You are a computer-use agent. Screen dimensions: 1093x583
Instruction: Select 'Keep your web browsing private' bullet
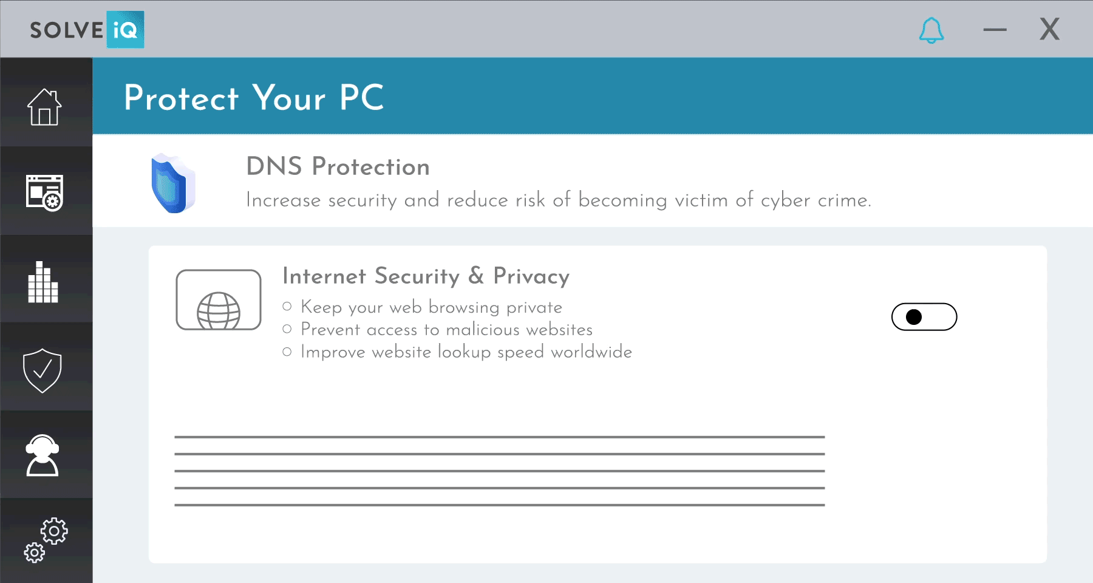click(431, 307)
